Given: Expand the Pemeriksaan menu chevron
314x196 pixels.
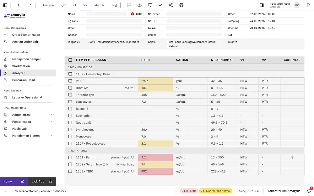Looking at the screenshot, I should pos(51,122).
